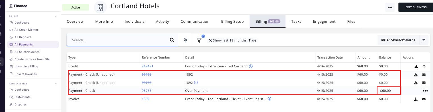Open three-dot actions menu on Over Payment row

point(425,91)
